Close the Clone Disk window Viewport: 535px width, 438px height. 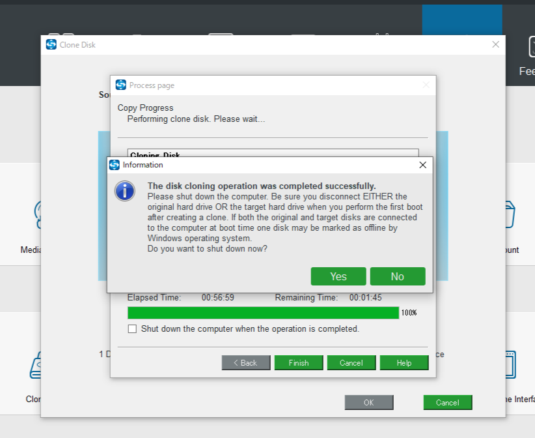tap(495, 44)
